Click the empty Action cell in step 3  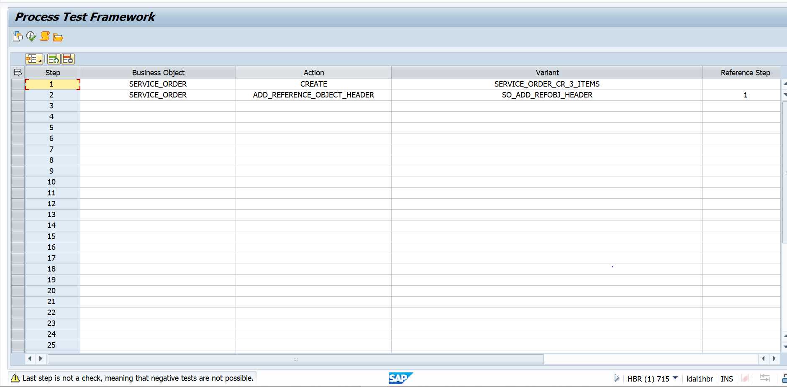(x=314, y=106)
